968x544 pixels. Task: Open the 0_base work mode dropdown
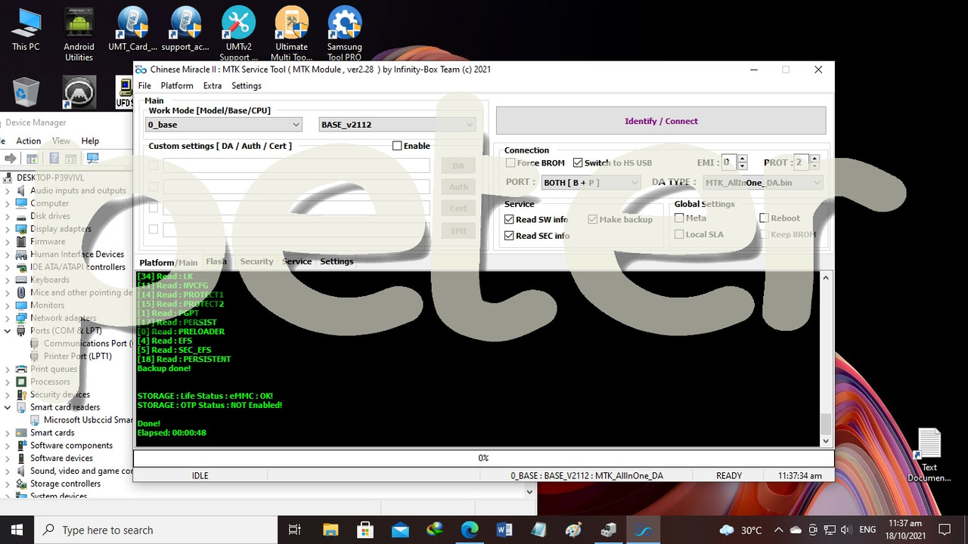point(224,125)
